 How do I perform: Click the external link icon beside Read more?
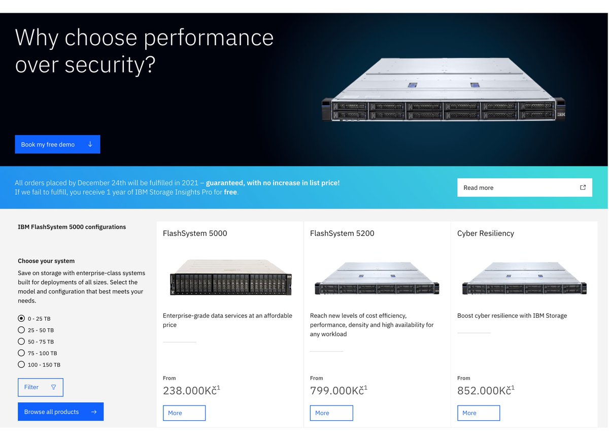click(x=583, y=187)
